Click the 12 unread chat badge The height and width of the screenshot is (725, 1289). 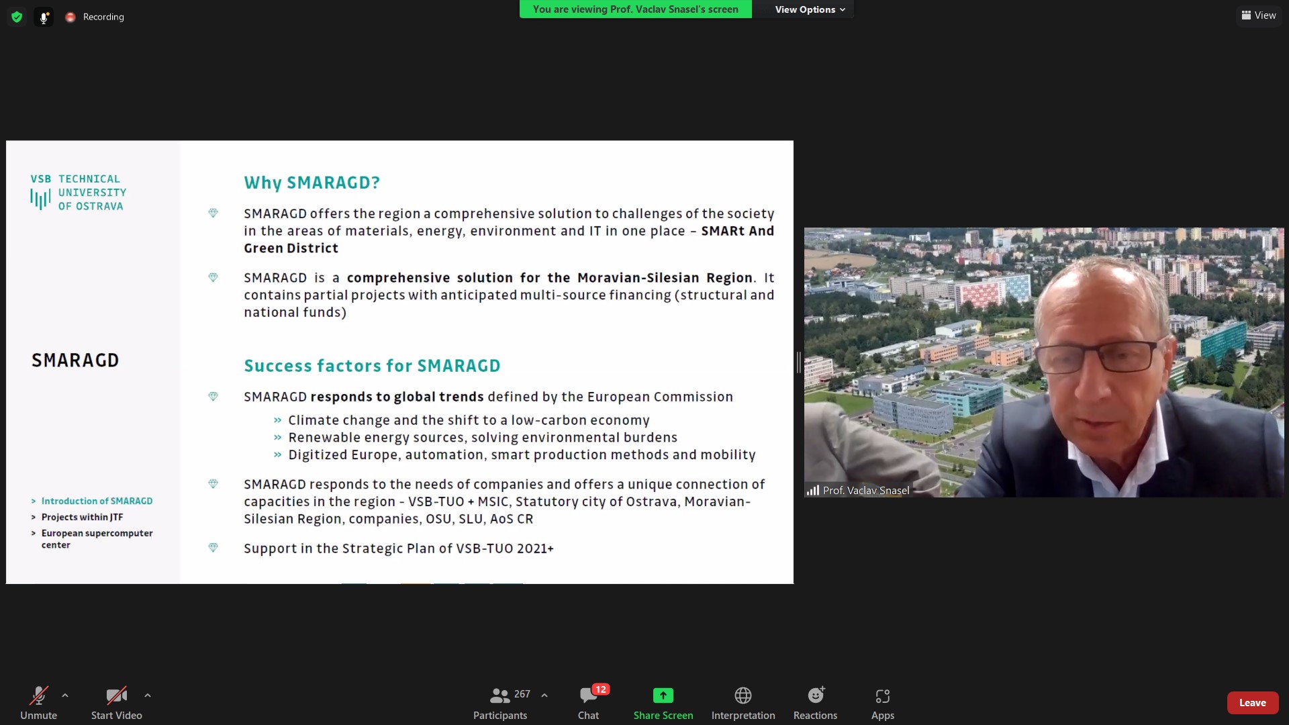coord(600,689)
